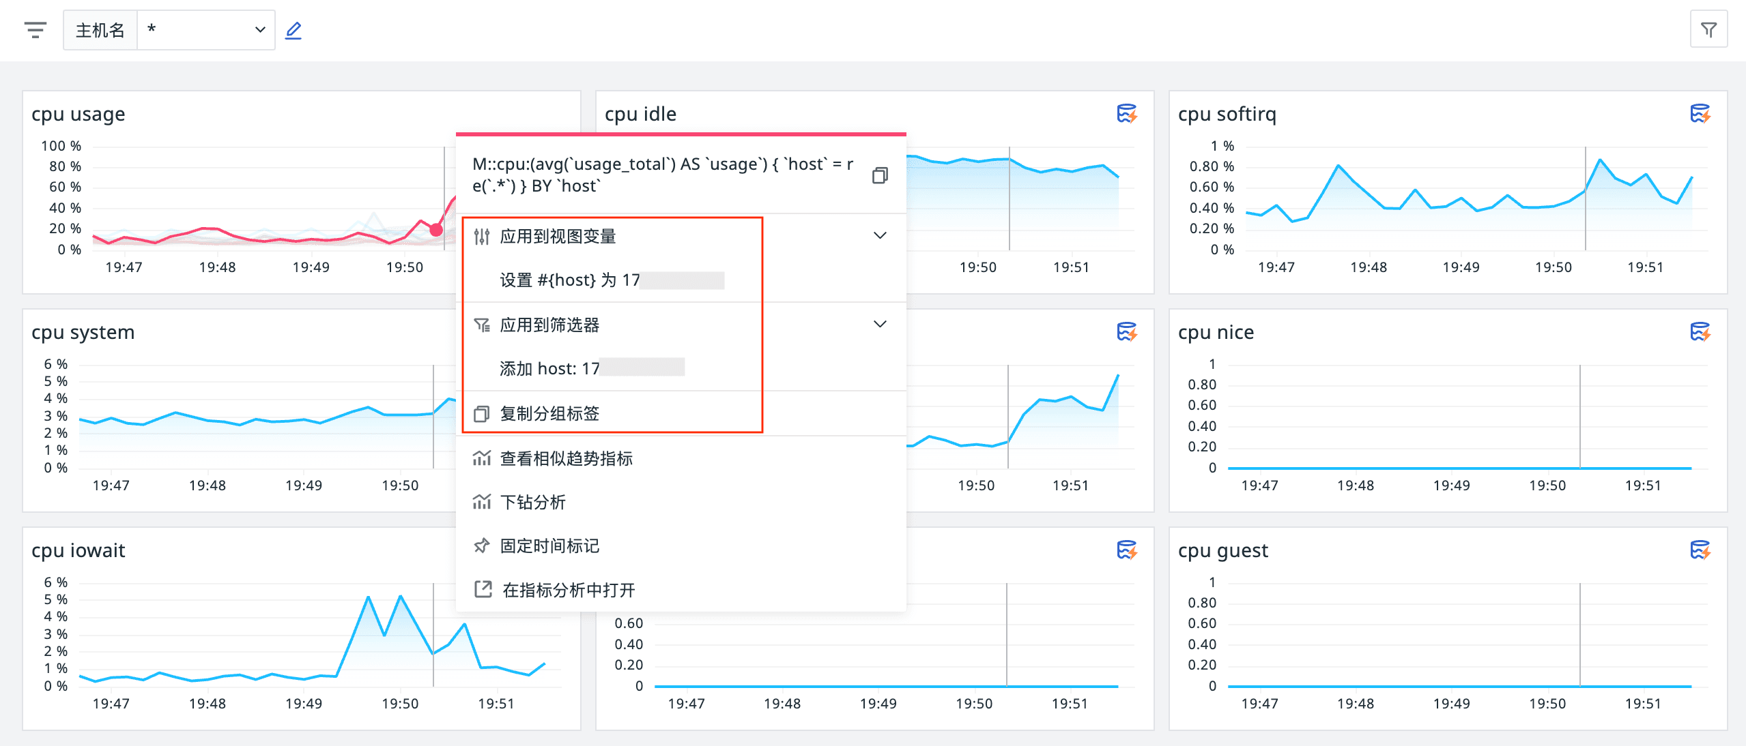1746x746 pixels.
Task: Select 查看相似趋势指标 menu item
Action: point(566,458)
